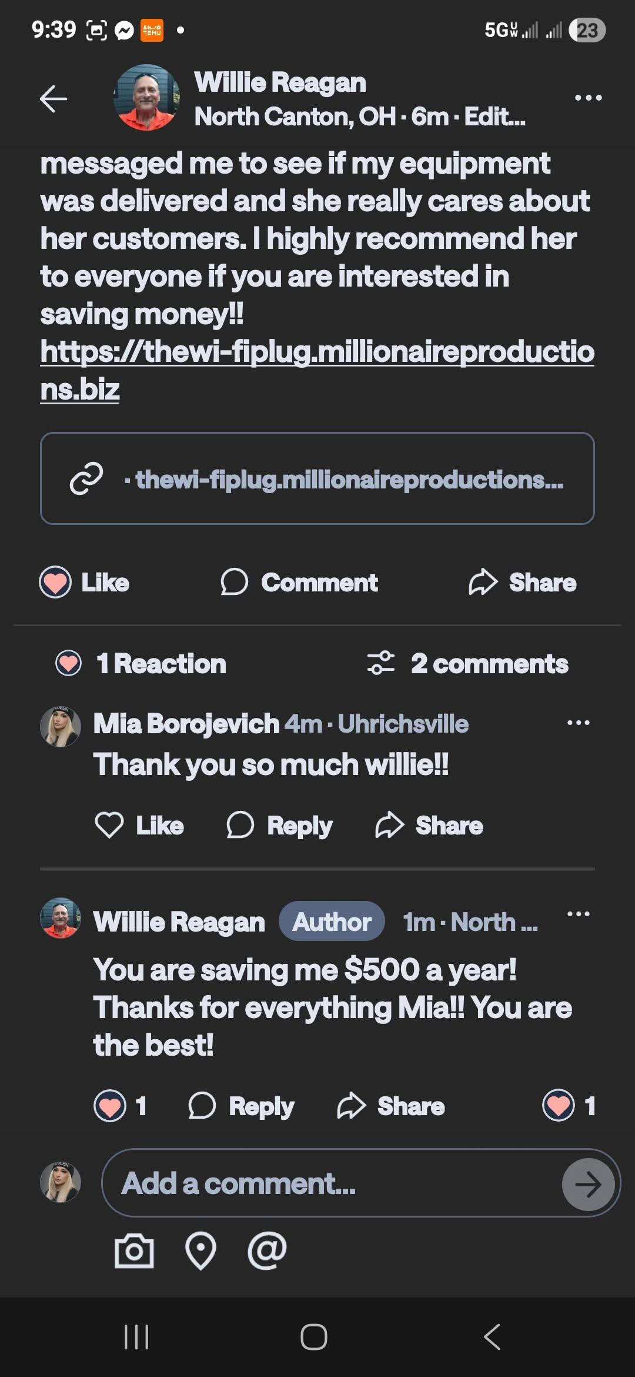This screenshot has width=635, height=1377.
Task: Open options for Mia Borojevich's comment
Action: coord(578,723)
